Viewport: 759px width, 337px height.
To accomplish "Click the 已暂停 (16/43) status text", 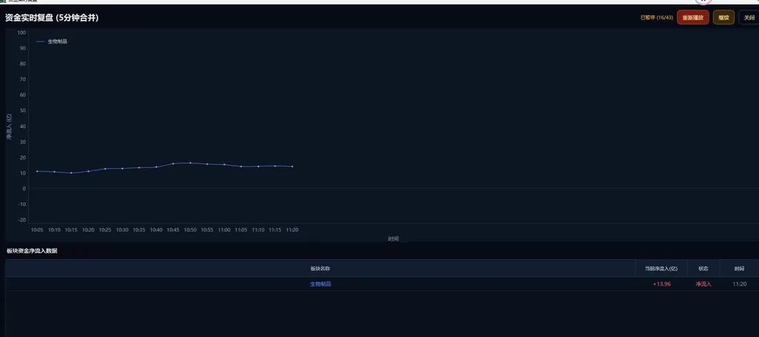I will tap(656, 17).
